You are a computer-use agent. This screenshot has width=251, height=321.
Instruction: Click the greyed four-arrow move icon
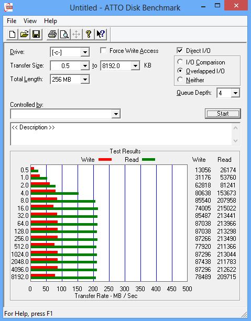[x=77, y=34]
